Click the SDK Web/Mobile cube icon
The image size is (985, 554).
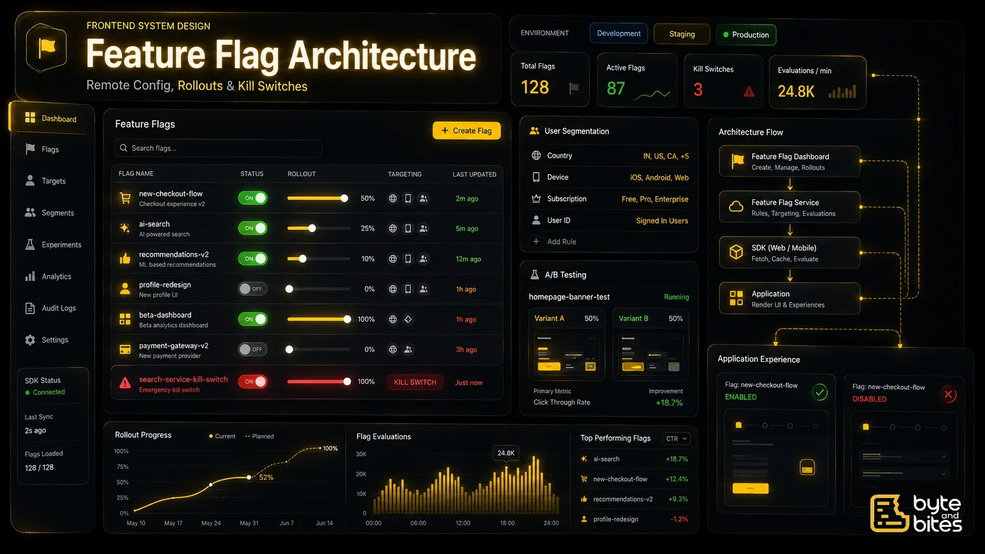point(736,253)
